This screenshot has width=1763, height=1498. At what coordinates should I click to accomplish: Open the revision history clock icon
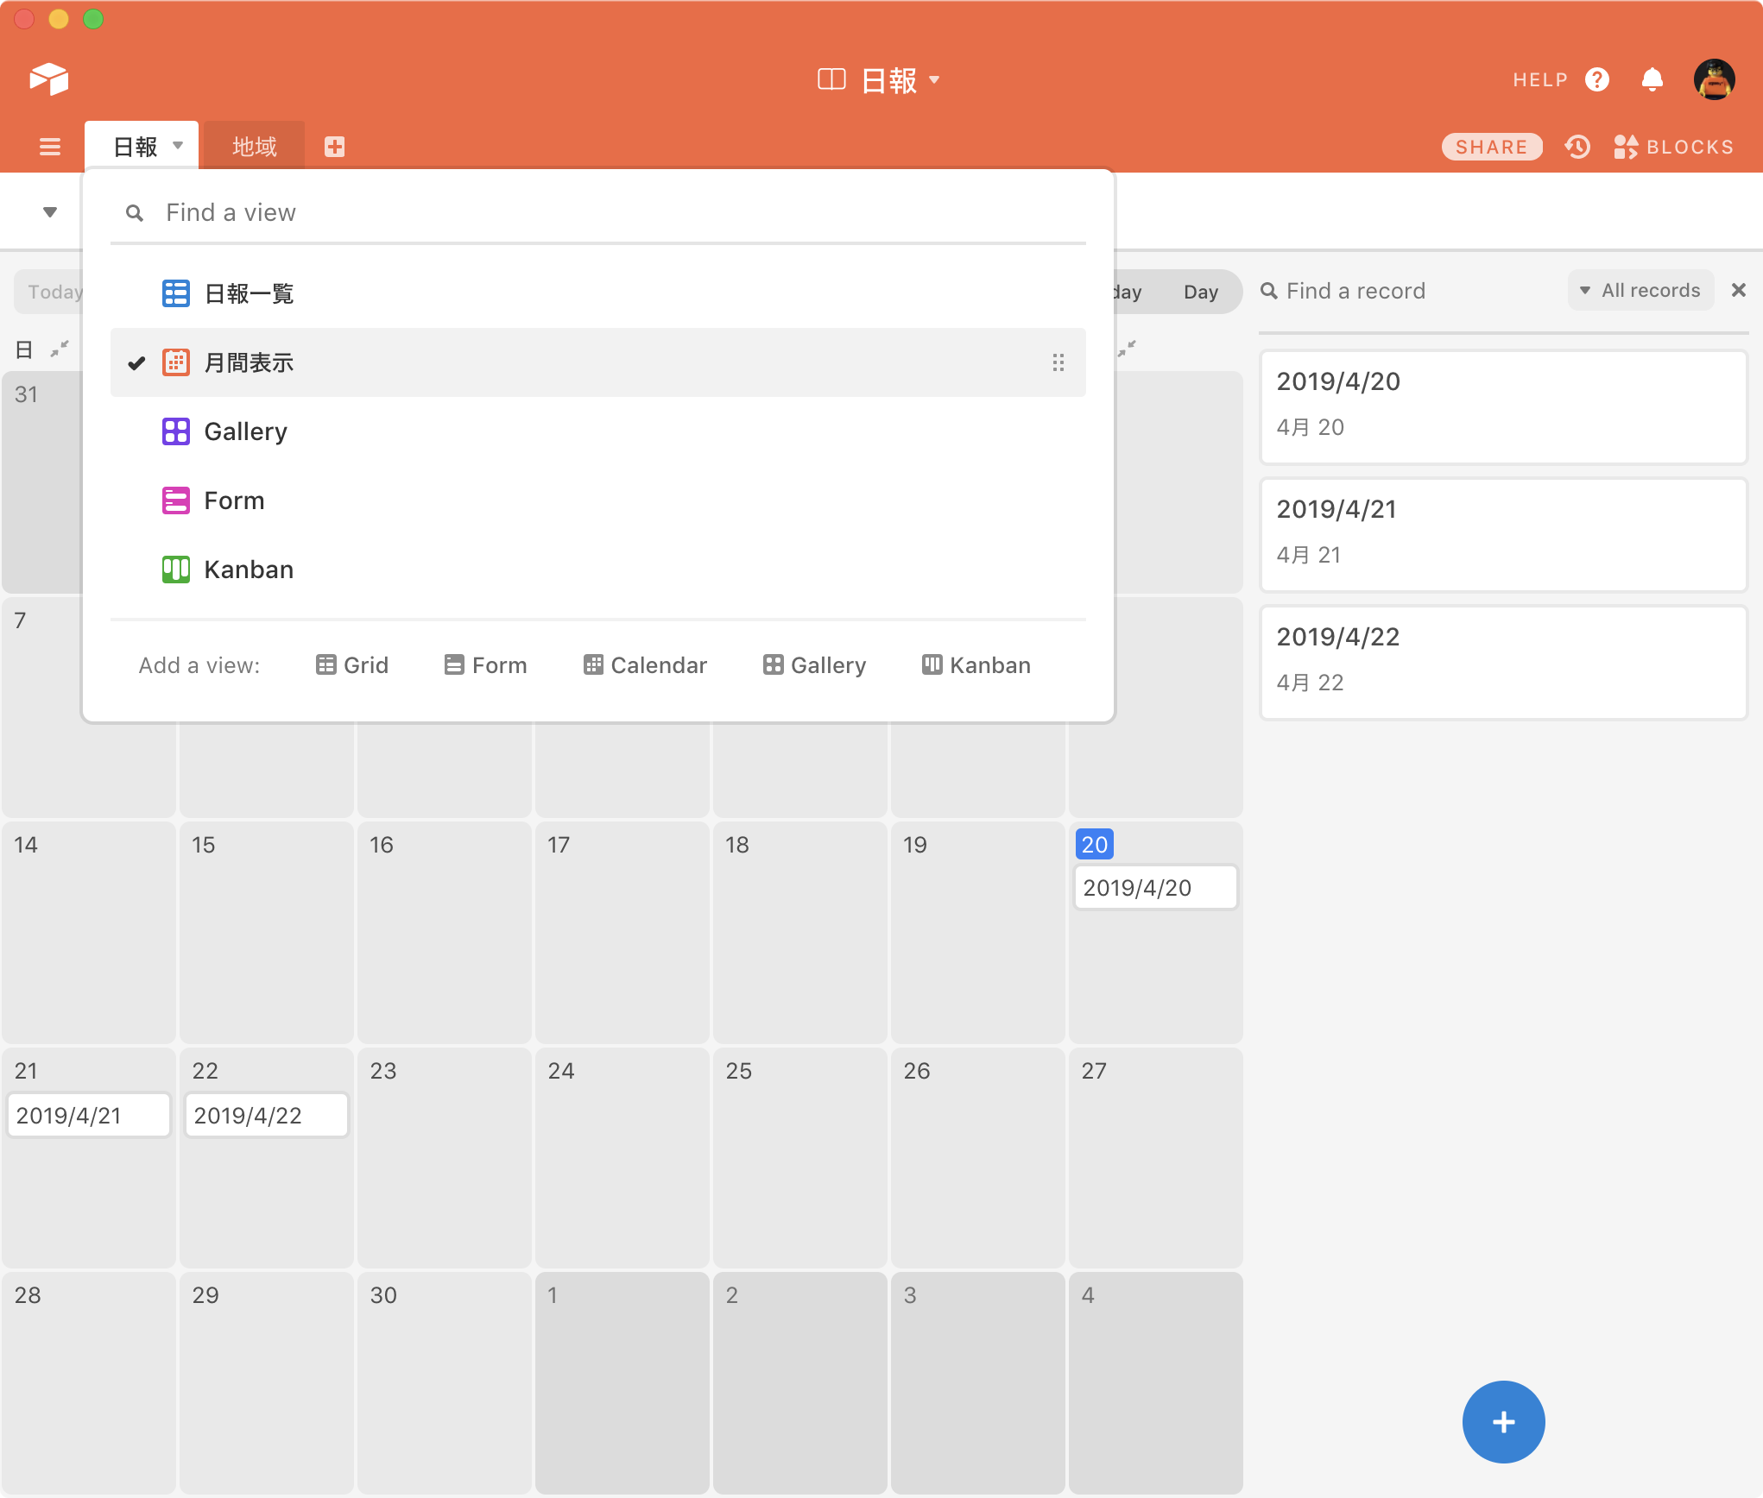(x=1577, y=147)
